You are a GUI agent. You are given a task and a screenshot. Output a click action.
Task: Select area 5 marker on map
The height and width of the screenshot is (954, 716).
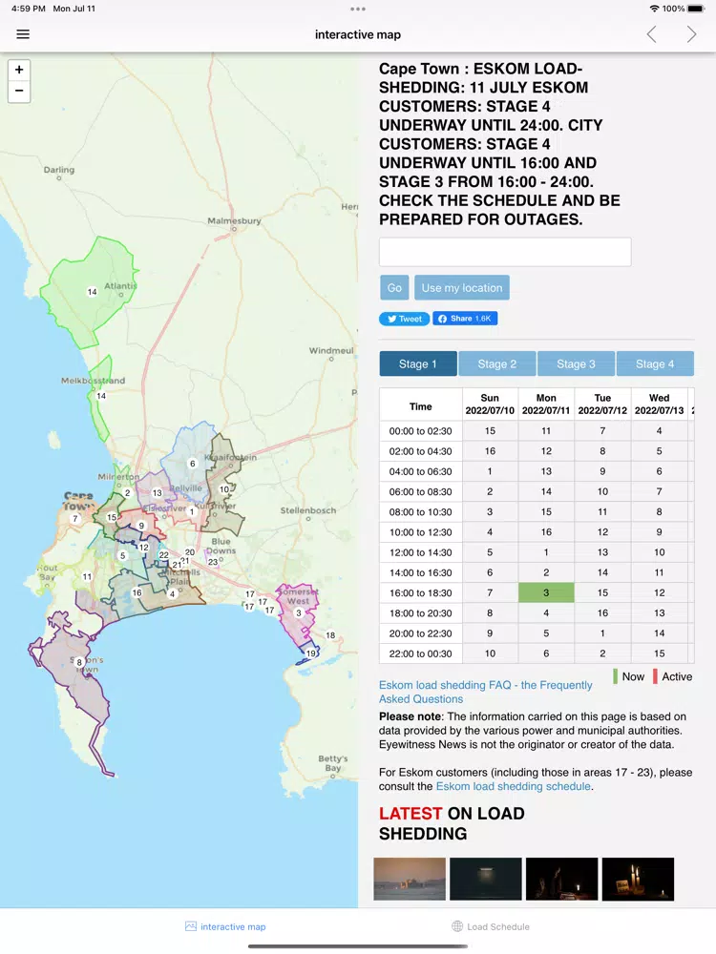[122, 555]
